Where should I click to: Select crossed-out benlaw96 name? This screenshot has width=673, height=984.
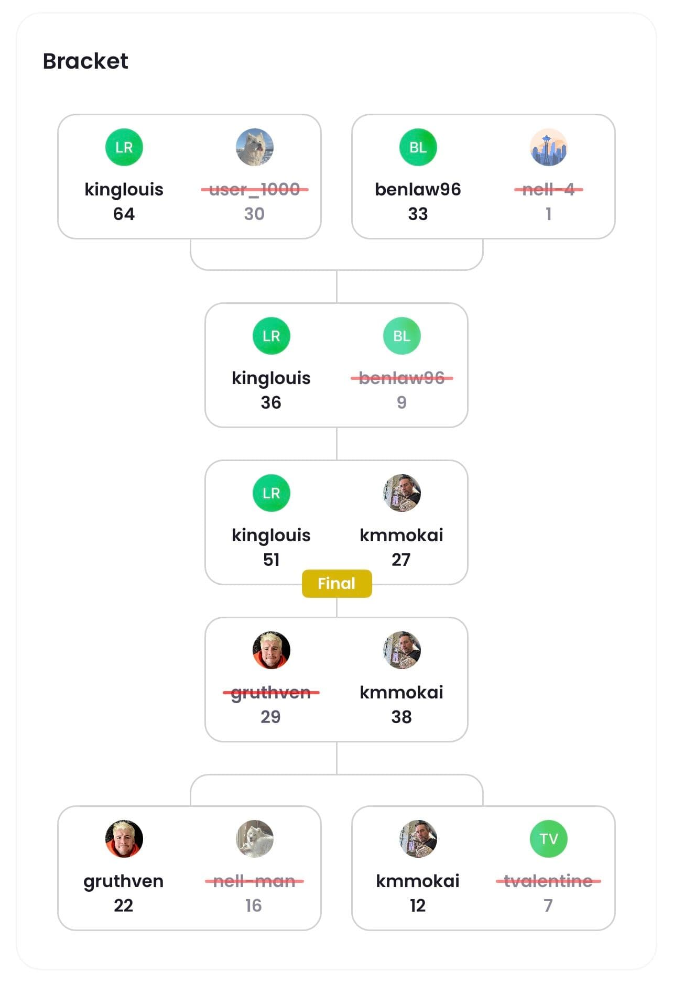[x=401, y=378]
